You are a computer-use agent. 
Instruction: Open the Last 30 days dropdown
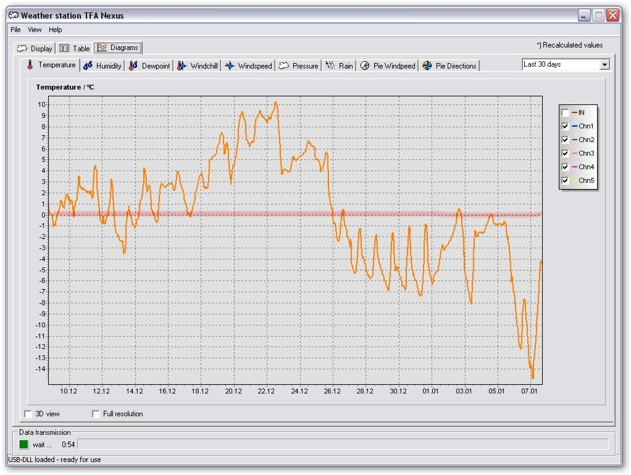point(604,65)
